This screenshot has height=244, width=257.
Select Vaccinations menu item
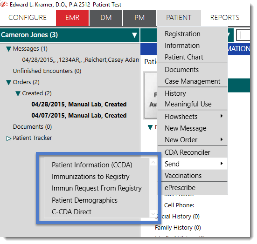coord(193,176)
